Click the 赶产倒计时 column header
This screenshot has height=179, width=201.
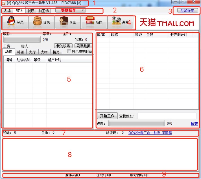coord(181,35)
